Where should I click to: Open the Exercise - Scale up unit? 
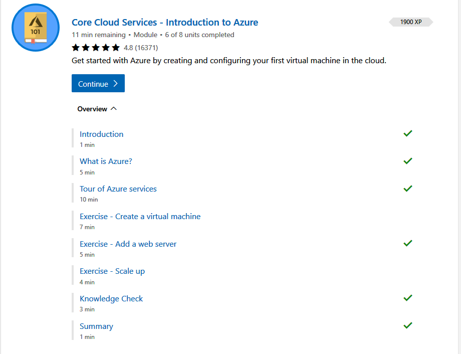[x=112, y=271]
